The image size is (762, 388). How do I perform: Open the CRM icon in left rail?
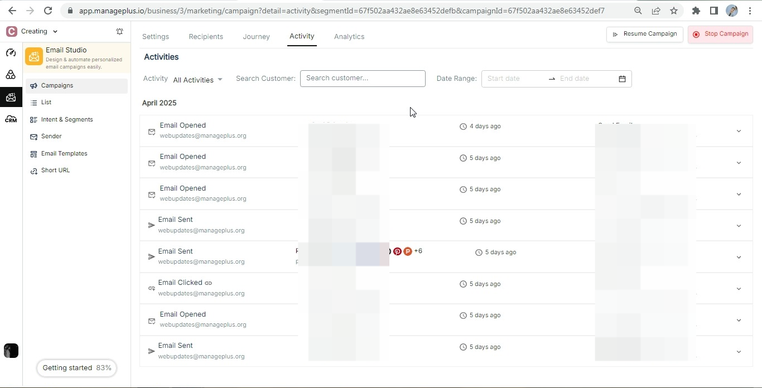point(11,119)
